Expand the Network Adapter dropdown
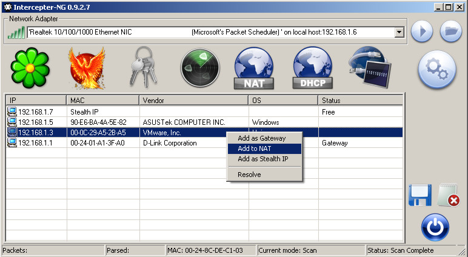 coord(399,32)
